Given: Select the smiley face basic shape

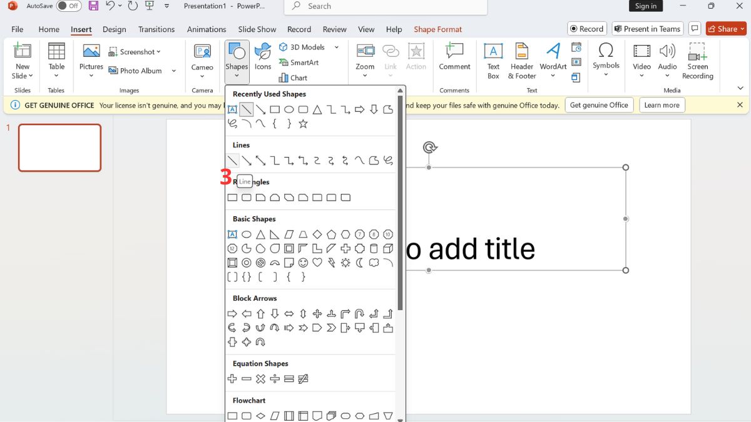Looking at the screenshot, I should tap(303, 263).
